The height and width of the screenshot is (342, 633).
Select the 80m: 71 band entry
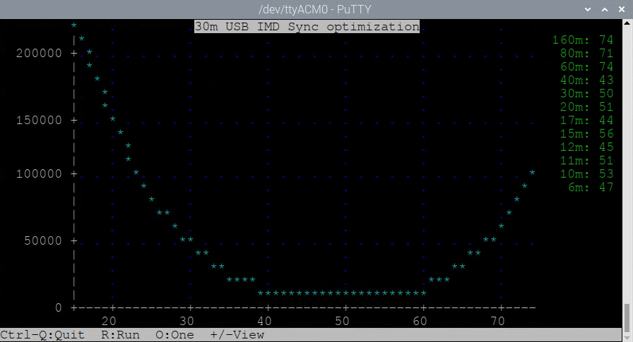(586, 54)
